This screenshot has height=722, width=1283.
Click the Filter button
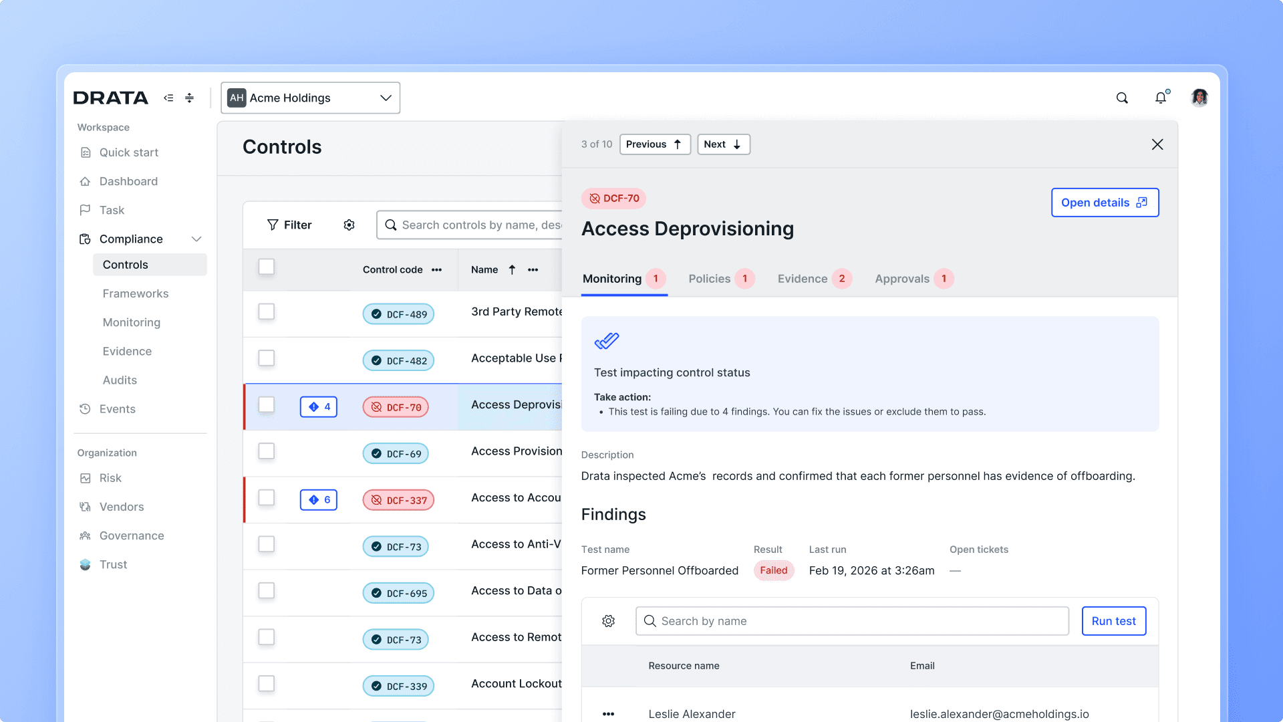pos(289,225)
